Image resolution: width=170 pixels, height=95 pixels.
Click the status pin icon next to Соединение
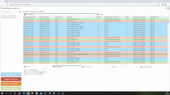click(25, 72)
